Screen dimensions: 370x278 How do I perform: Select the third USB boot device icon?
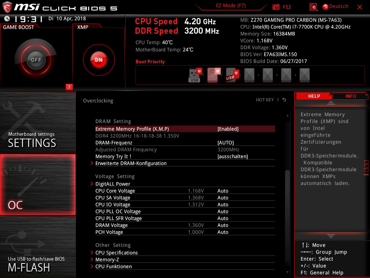pos(232,75)
